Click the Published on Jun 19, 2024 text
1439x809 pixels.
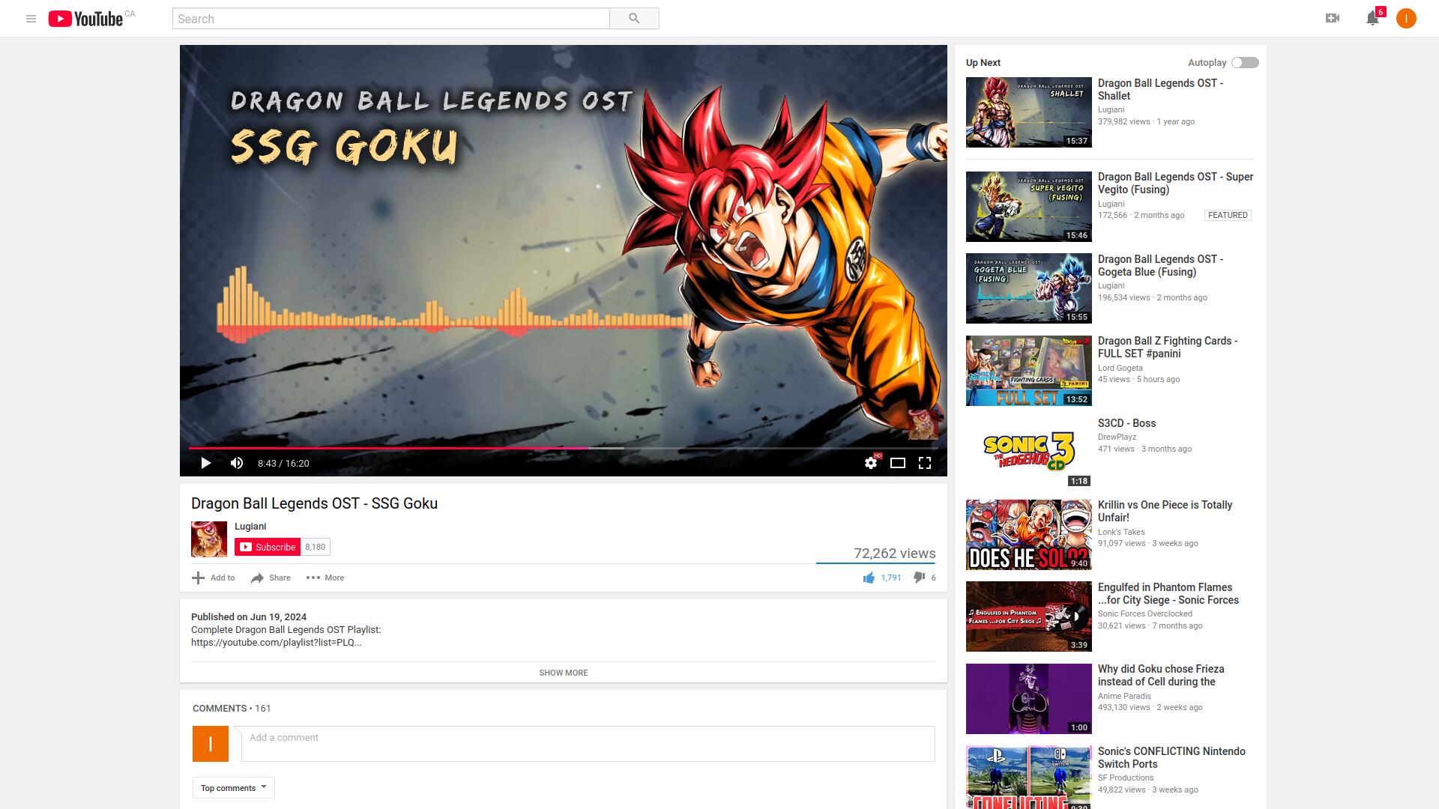click(249, 617)
